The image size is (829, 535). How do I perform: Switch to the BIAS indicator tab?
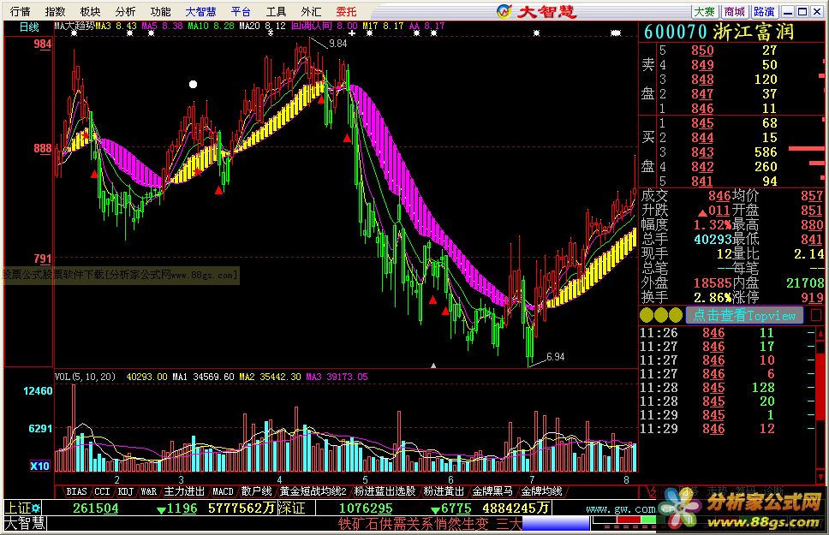[76, 491]
